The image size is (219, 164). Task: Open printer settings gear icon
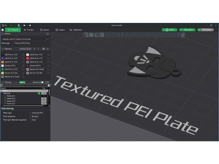tap(48, 34)
